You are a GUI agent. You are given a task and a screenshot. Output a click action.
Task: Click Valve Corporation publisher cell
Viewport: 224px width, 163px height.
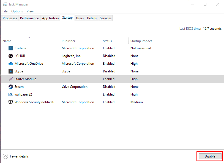[74, 87]
